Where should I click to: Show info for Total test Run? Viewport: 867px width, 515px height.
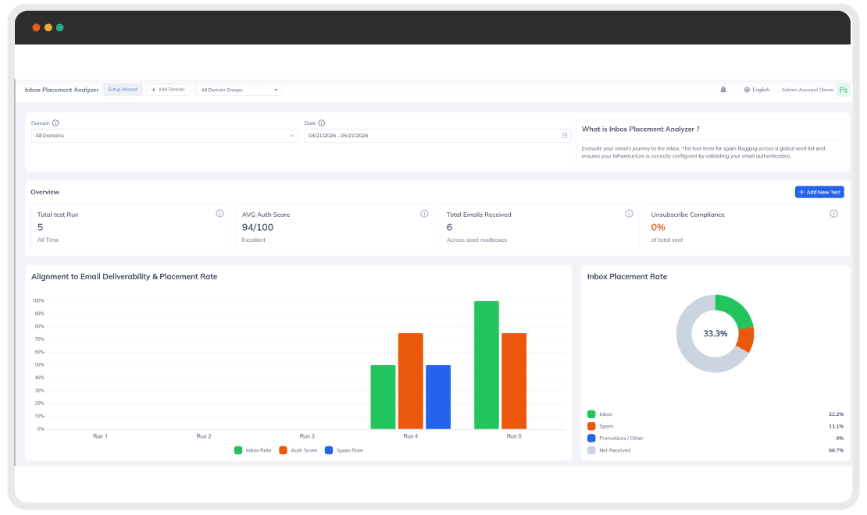click(x=219, y=214)
